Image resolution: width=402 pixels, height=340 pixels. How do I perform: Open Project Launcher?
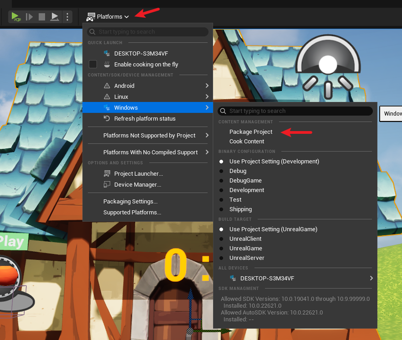point(148,173)
